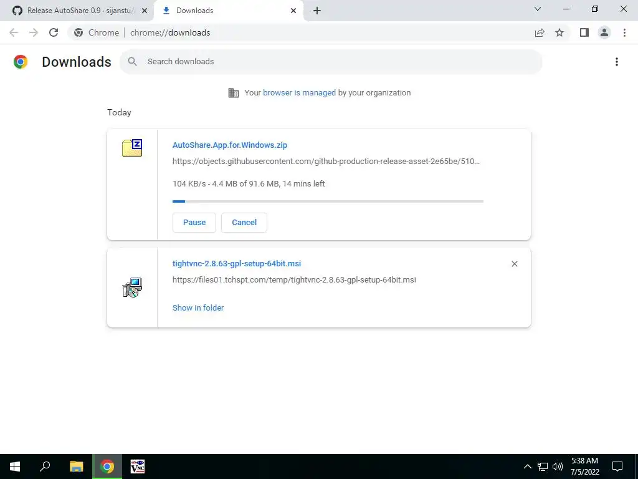
Task: Remove tightvnc download from the list
Action: coord(514,264)
